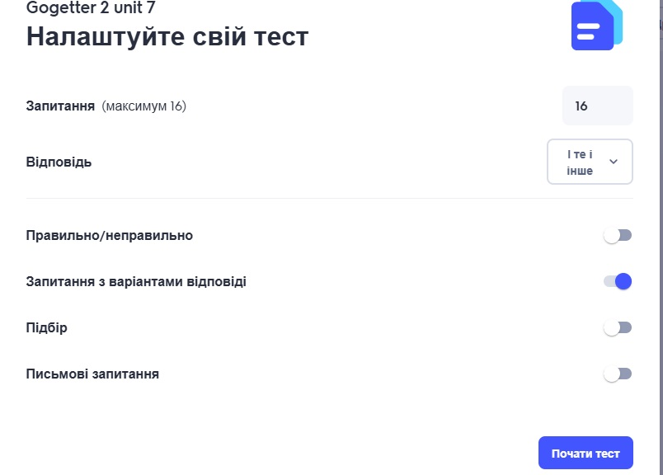This screenshot has height=475, width=663.
Task: Switch on the Письмові запитання toggle
Action: pyautogui.click(x=618, y=374)
